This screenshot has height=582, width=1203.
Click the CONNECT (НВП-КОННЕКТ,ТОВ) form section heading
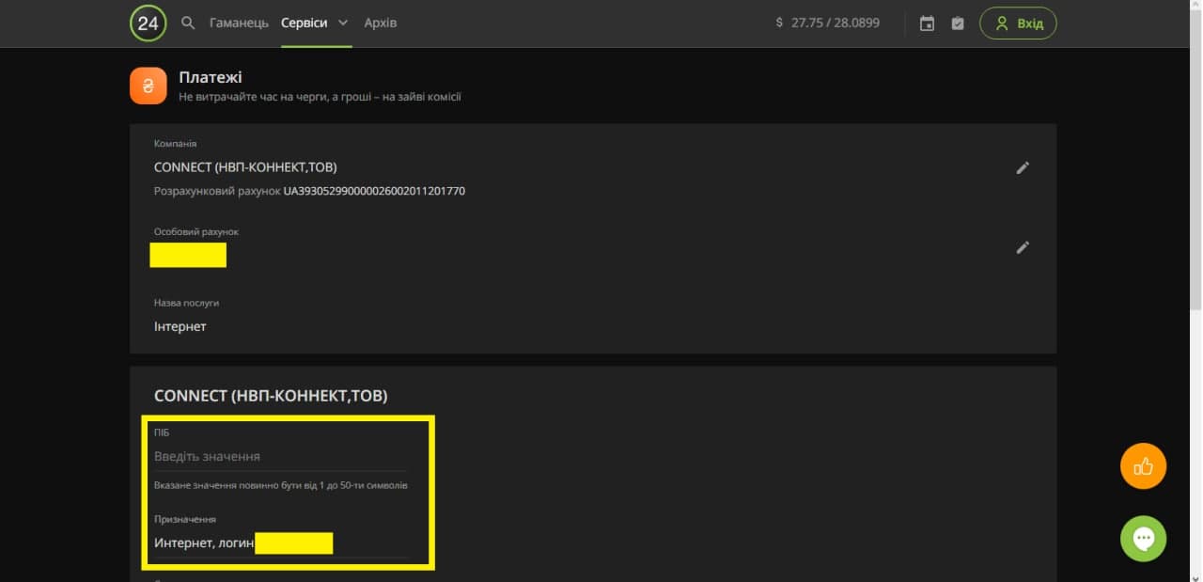click(271, 396)
